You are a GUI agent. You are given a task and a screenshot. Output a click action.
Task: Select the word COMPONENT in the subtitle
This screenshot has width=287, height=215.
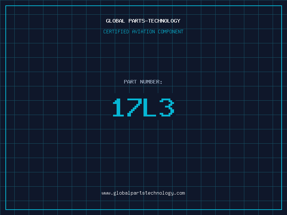point(171,32)
